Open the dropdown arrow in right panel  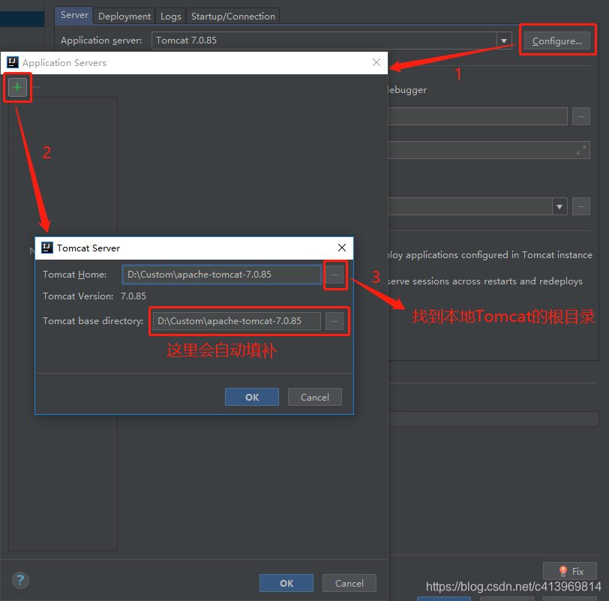(x=559, y=206)
